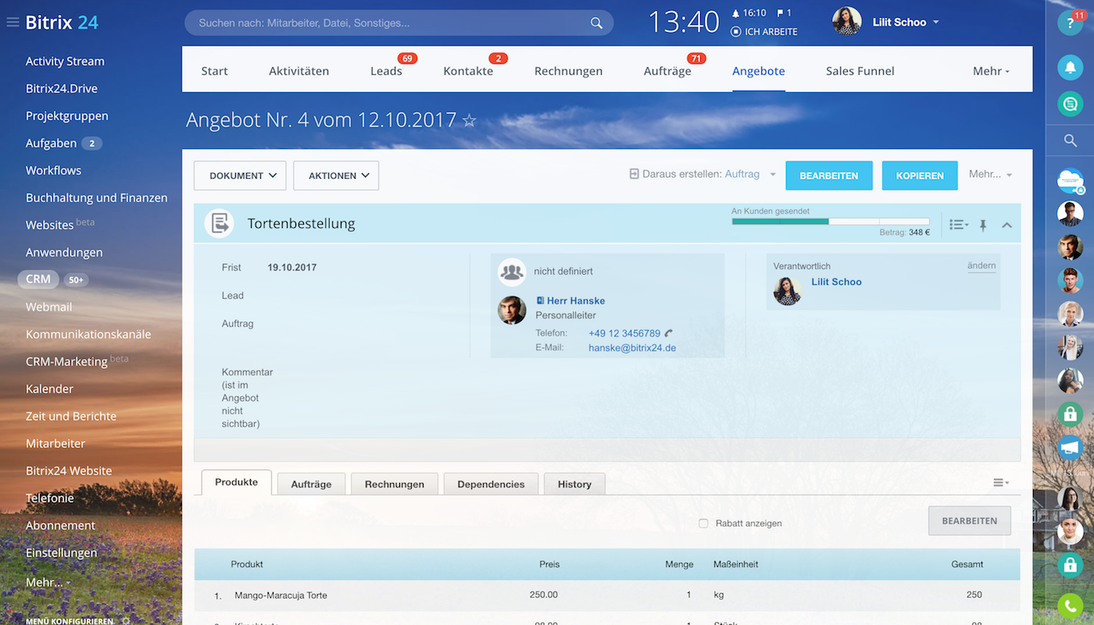This screenshot has height=625, width=1094.
Task: Click the An Kunden gesendet progress bar
Action: coord(830,222)
